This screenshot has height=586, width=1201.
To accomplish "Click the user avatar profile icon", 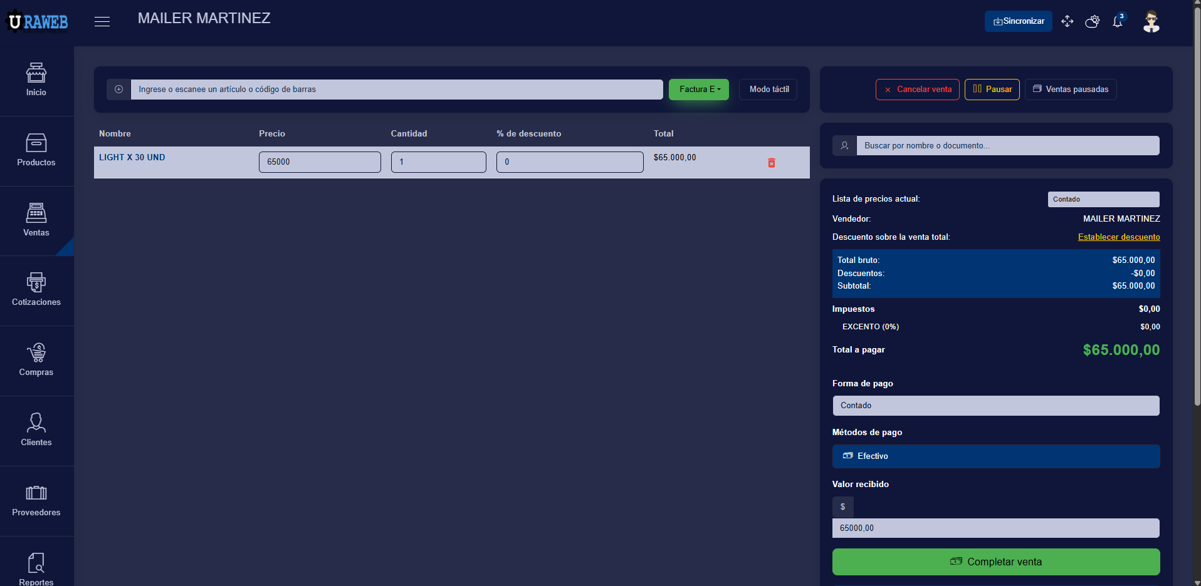I will (1151, 22).
